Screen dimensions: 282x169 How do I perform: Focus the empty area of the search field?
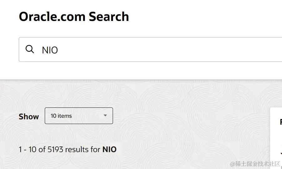click(x=169, y=50)
